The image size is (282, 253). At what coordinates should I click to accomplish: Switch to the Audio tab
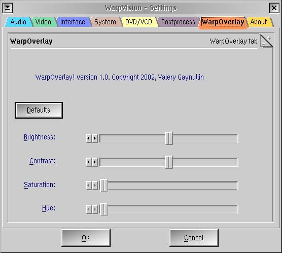point(18,22)
